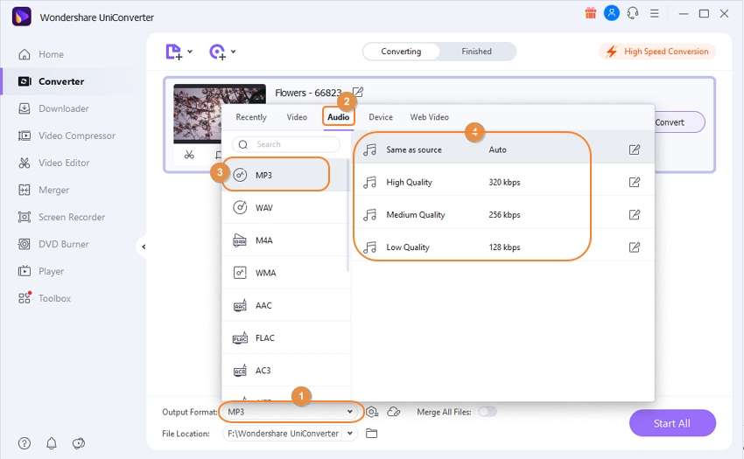Click the format Search field
This screenshot has width=744, height=459.
[286, 144]
